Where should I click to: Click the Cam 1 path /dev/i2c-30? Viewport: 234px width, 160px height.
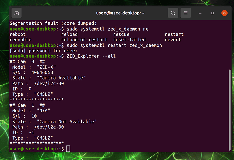(x=49, y=127)
